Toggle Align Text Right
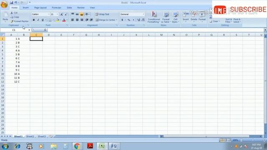 click(82, 20)
